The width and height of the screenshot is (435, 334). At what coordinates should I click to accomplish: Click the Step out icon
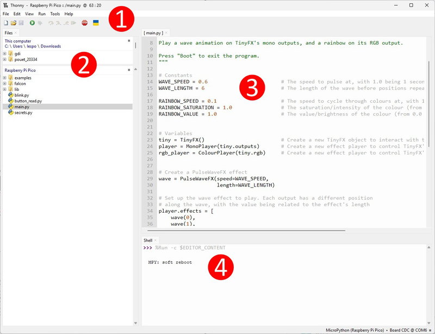[66, 23]
